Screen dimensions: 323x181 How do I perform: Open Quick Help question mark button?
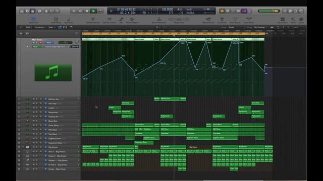[x=39, y=11]
